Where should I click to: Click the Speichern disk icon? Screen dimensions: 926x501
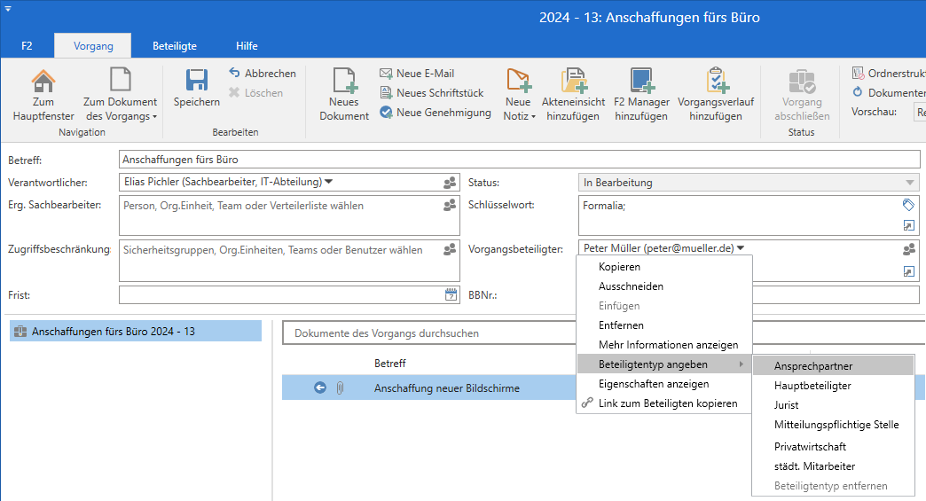coord(196,82)
